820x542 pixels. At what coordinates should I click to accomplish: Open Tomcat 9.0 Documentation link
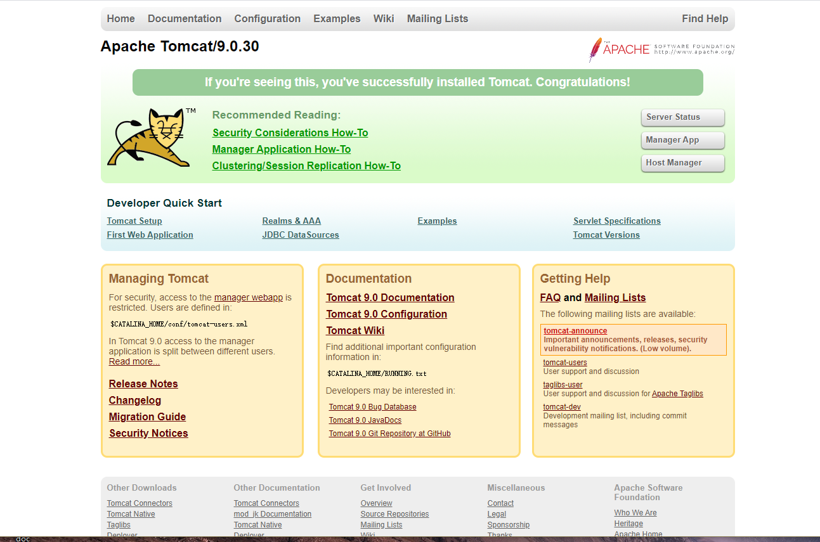[x=390, y=297]
